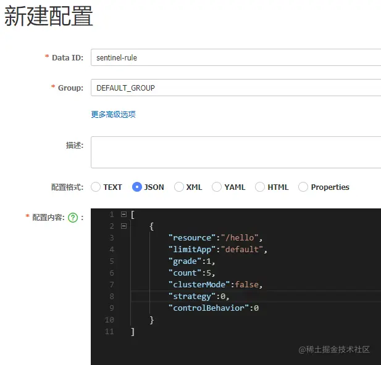381x365 pixels.
Task: Place cursor on the "strategy":0 line
Action: pos(199,297)
